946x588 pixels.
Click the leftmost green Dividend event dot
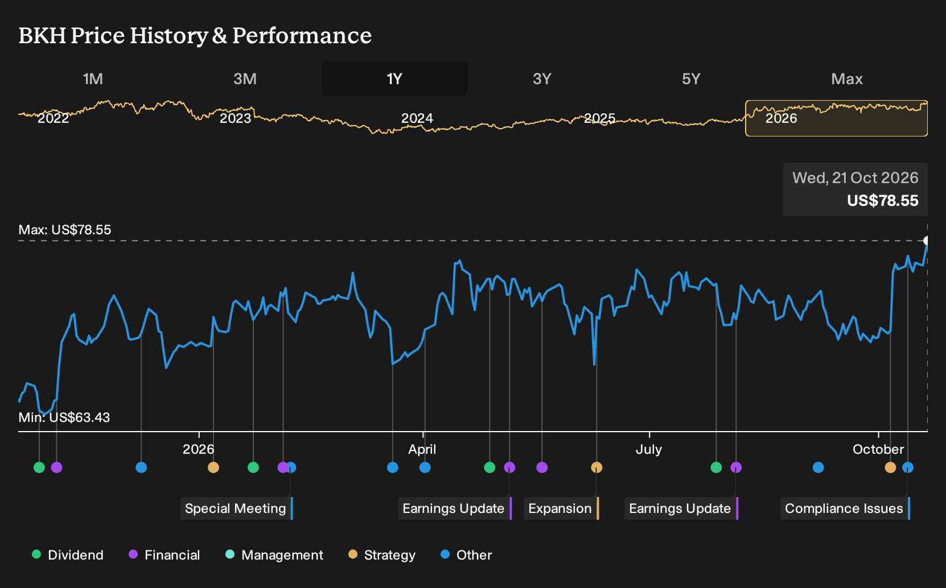[x=39, y=467]
